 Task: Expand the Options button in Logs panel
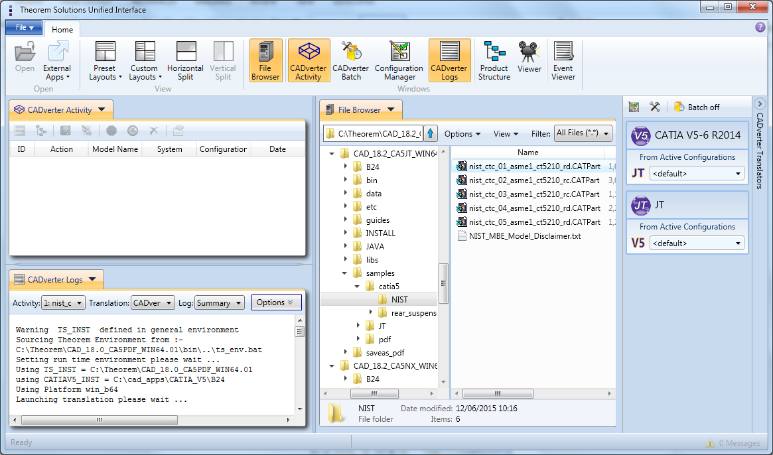point(276,302)
